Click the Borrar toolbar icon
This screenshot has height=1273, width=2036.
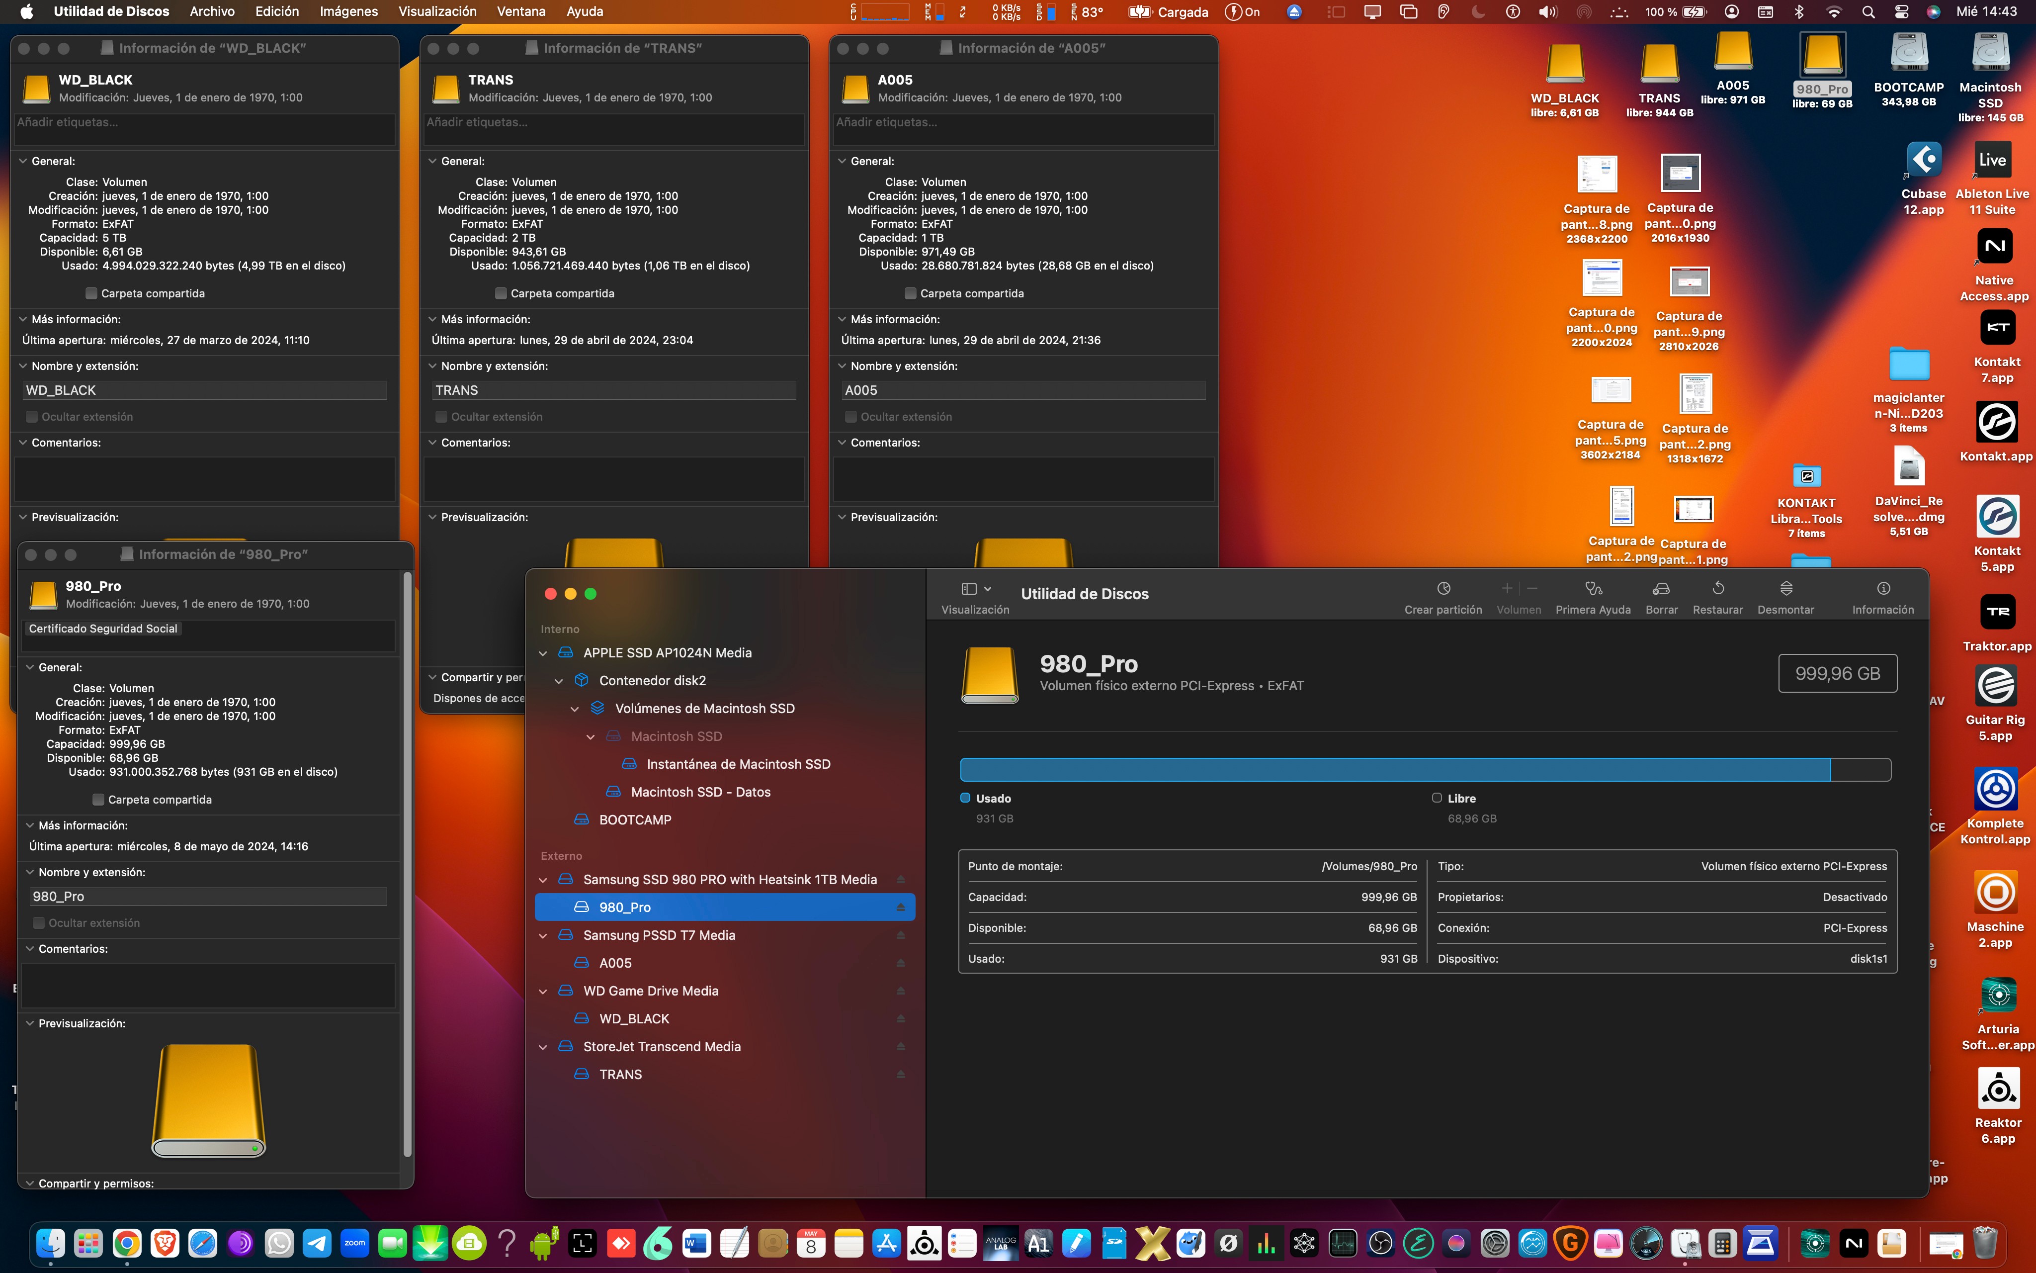tap(1661, 588)
